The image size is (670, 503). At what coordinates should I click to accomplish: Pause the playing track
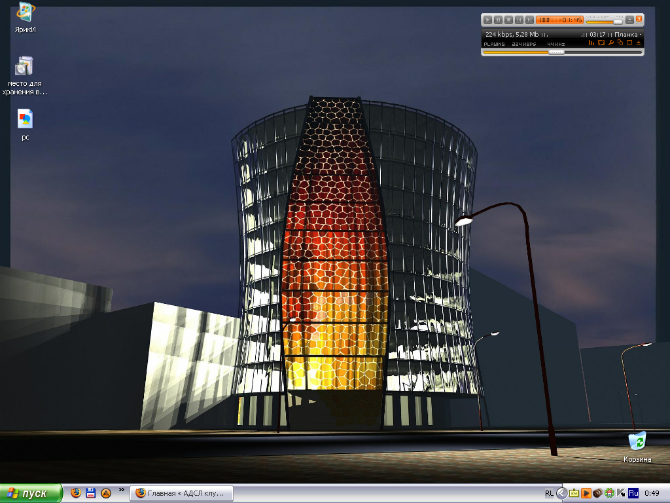(498, 20)
